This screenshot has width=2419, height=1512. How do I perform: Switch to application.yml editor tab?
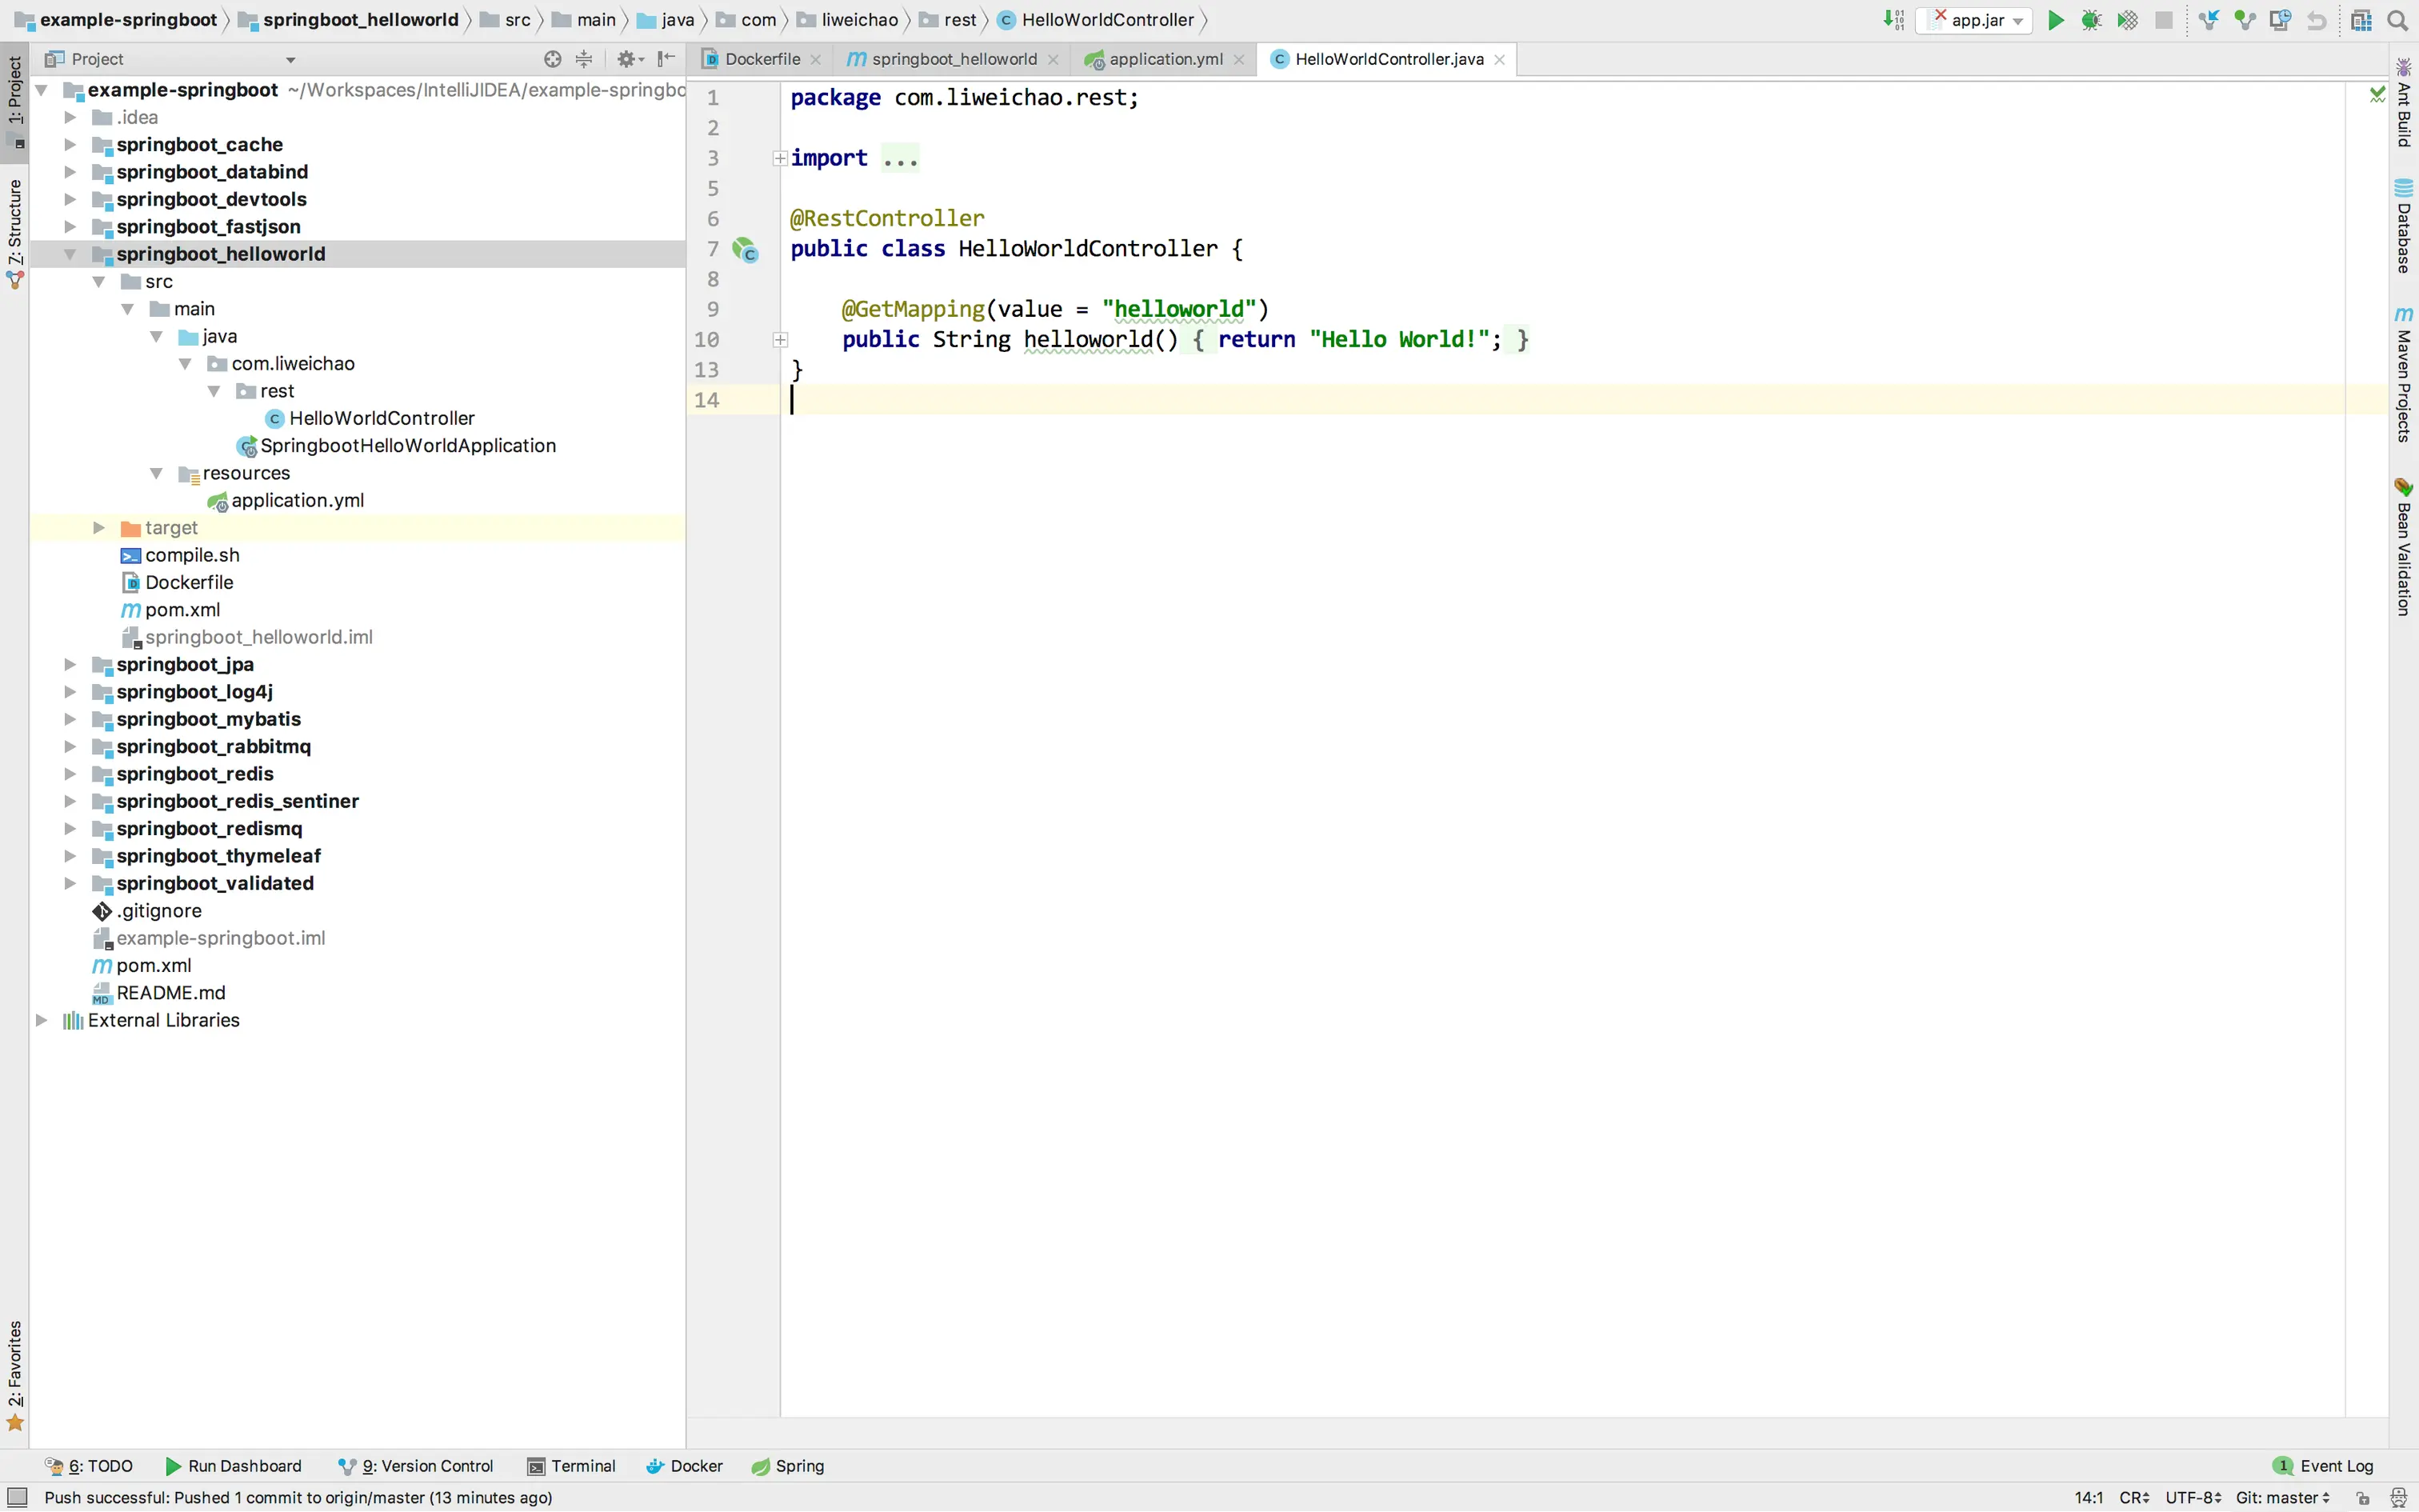click(1165, 59)
